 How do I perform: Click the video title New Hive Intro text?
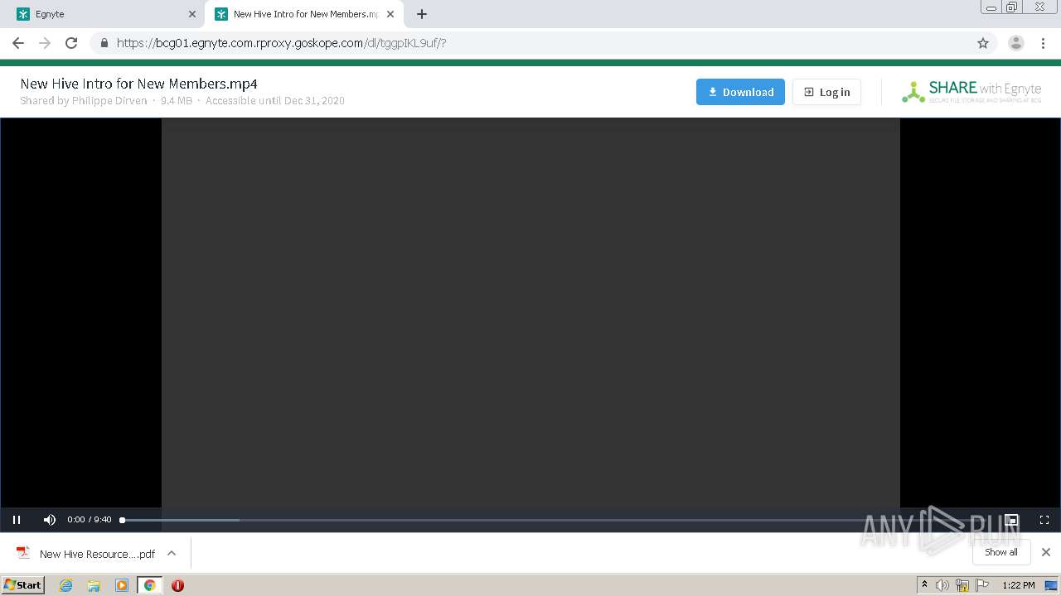pos(138,84)
